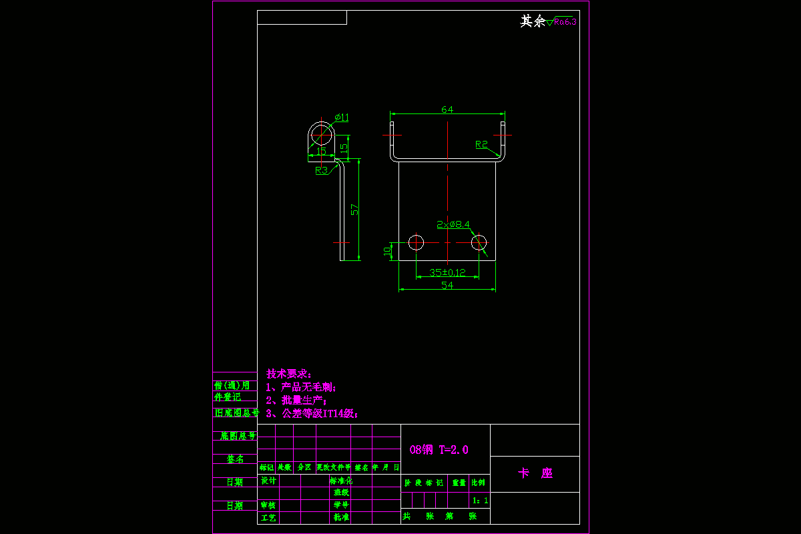Screen dimensions: 801x534
Task: Click the '工艺' row label
Action: point(268,517)
